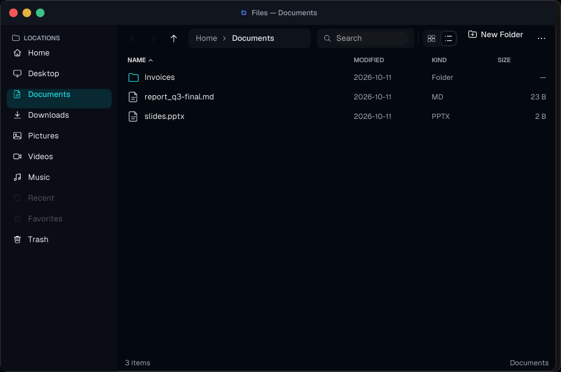Select Favorites label in the sidebar

click(x=45, y=219)
